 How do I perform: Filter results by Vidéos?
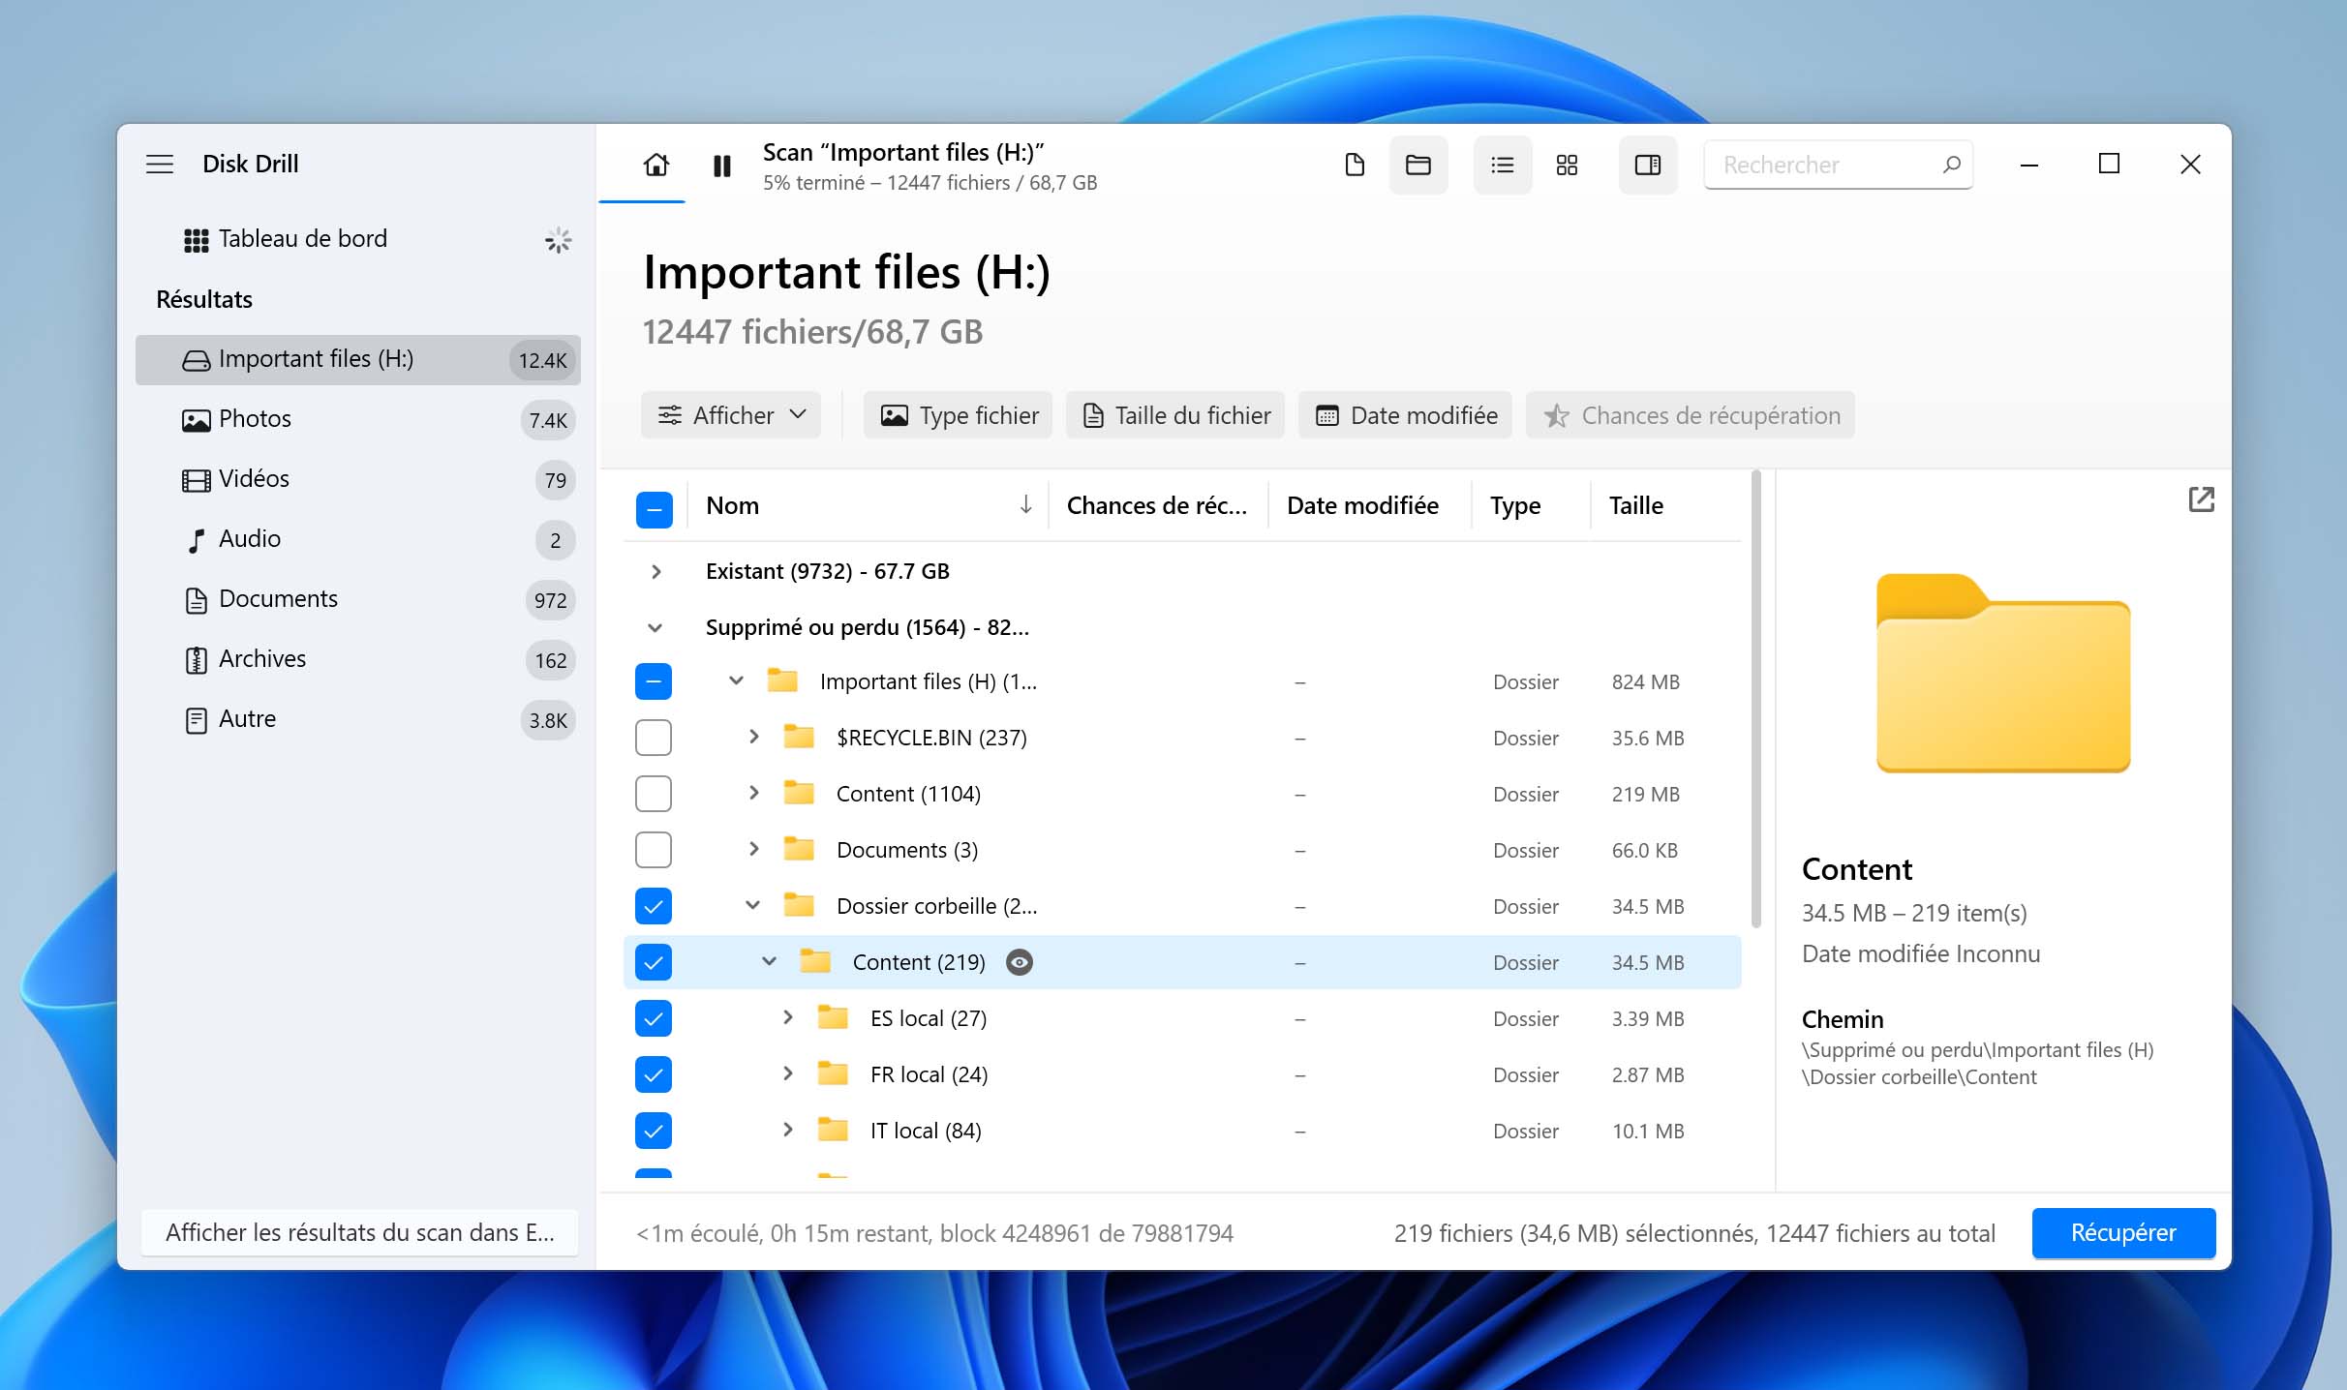click(x=358, y=479)
